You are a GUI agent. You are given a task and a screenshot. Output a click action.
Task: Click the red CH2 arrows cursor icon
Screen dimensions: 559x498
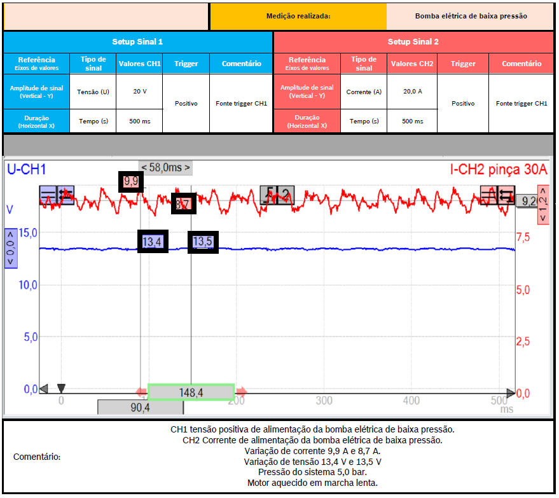(506, 195)
